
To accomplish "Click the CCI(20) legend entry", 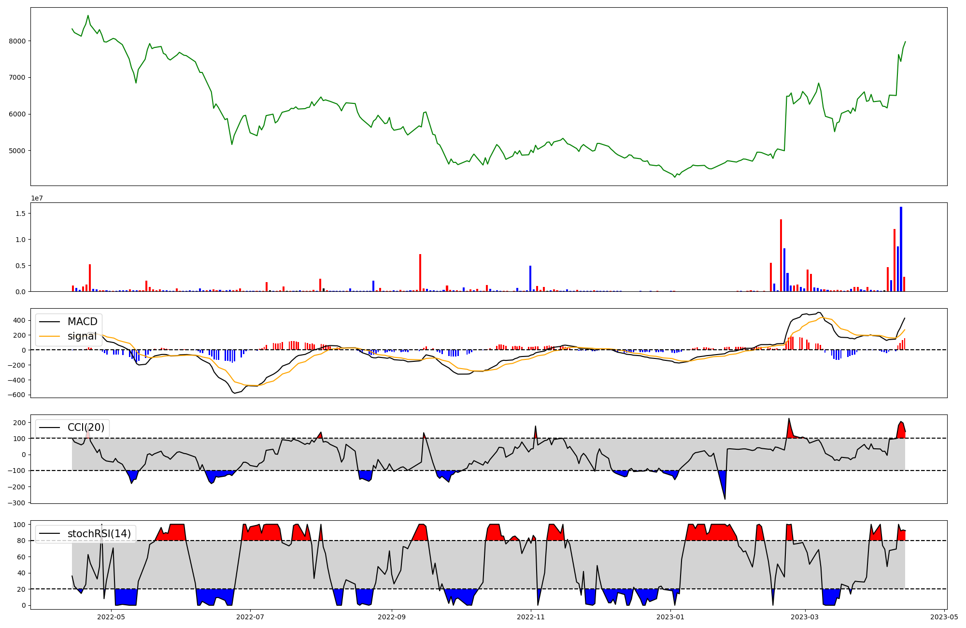I will click(85, 428).
